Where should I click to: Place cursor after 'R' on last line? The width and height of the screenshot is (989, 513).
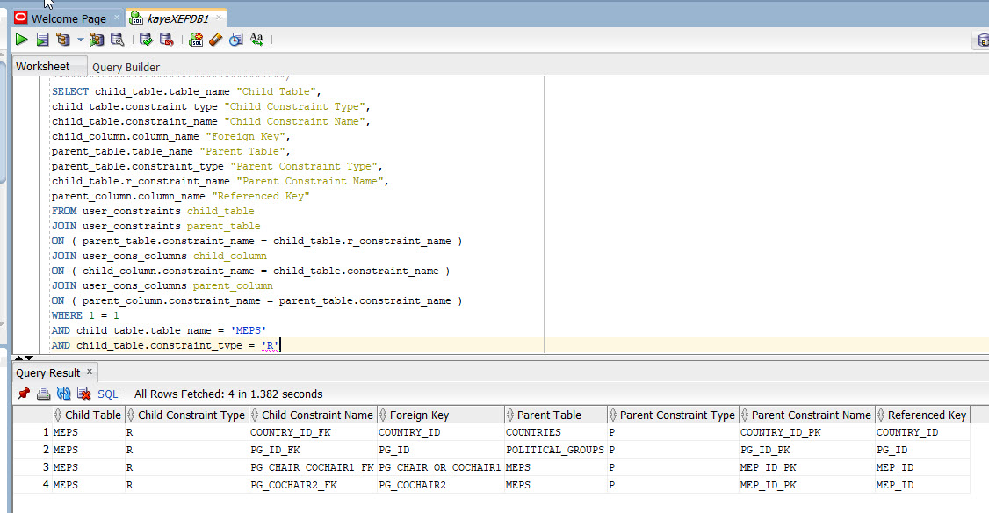tap(280, 345)
